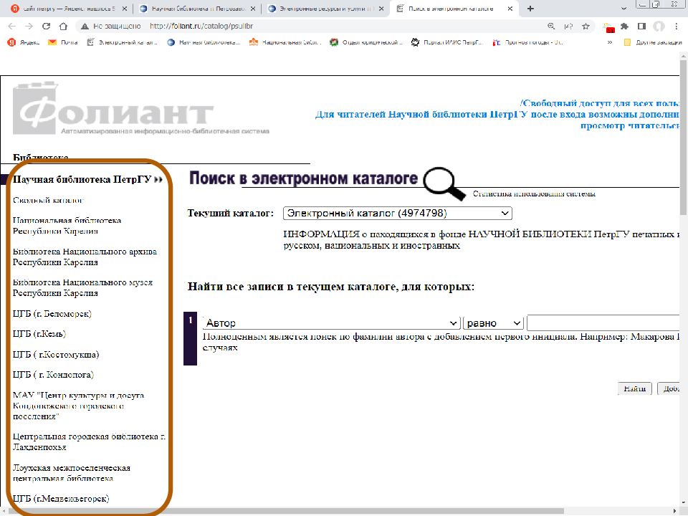Click Статистика использования системы link
Image resolution: width=688 pixels, height=516 pixels.
[x=534, y=193]
